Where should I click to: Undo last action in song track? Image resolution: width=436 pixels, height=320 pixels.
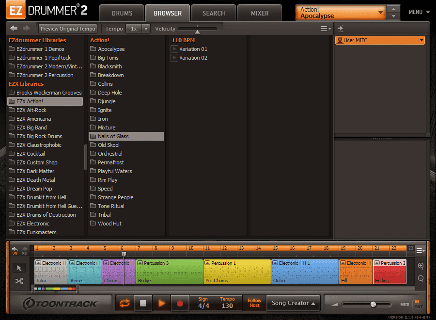pos(15,251)
